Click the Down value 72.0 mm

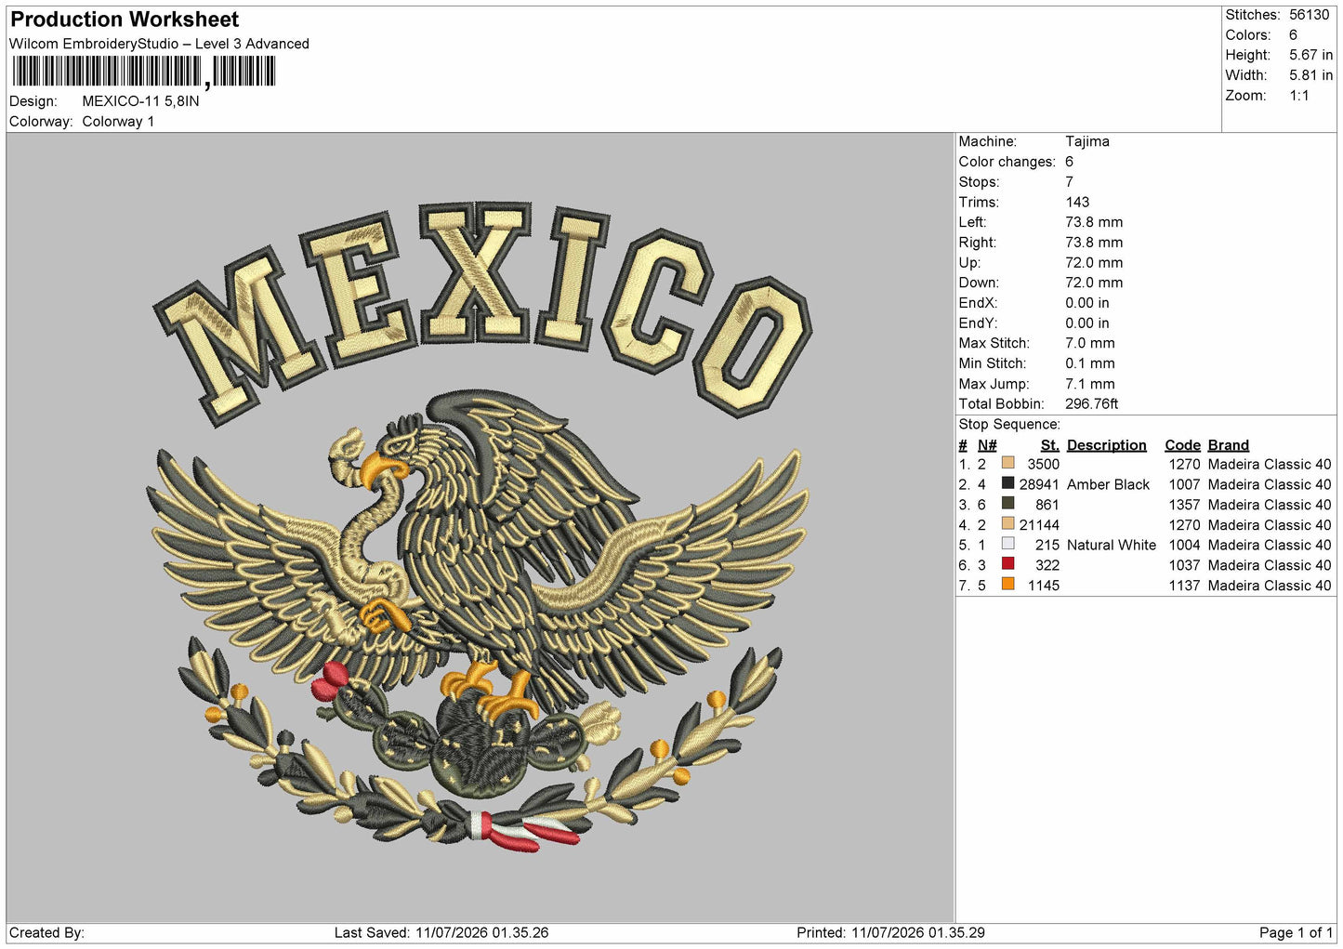pyautogui.click(x=1094, y=283)
